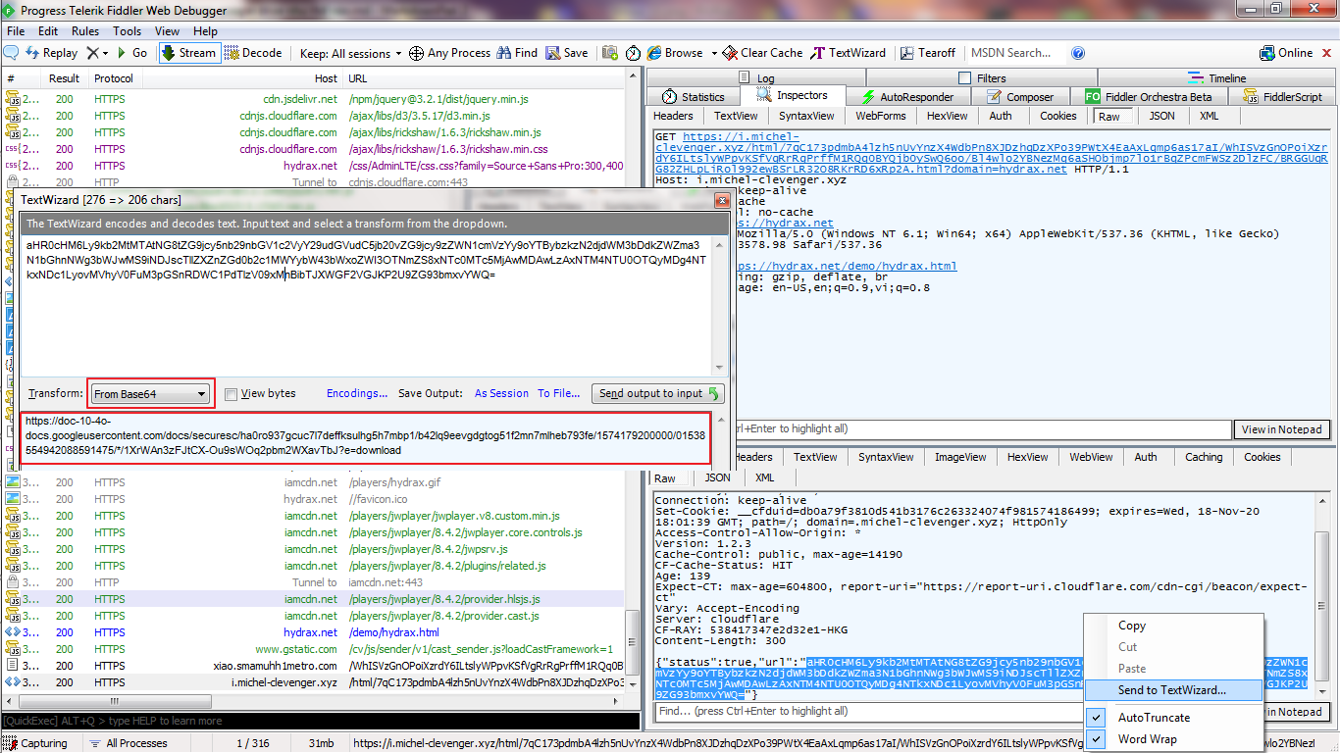
Task: Click All Processes filter in status bar
Action: coord(128,743)
